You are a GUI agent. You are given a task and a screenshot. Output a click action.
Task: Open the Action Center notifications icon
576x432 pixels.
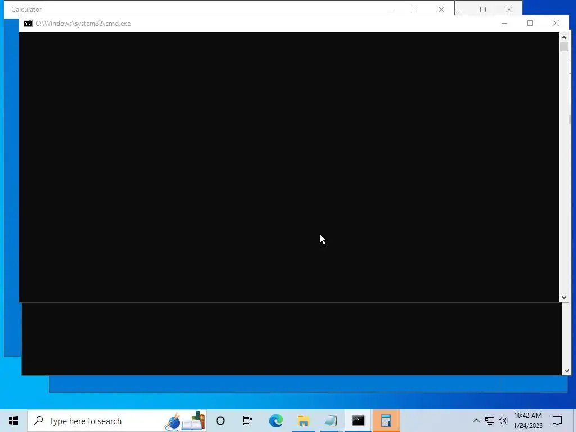[x=557, y=421]
